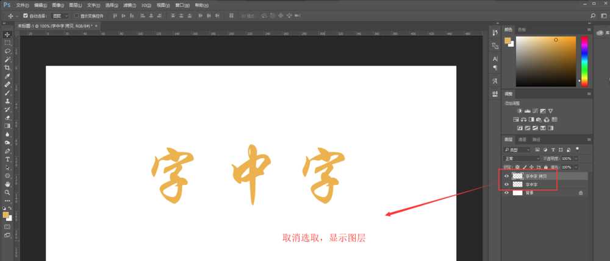The image size is (610, 261).
Task: Select the Horizontal Type tool
Action: [7, 158]
